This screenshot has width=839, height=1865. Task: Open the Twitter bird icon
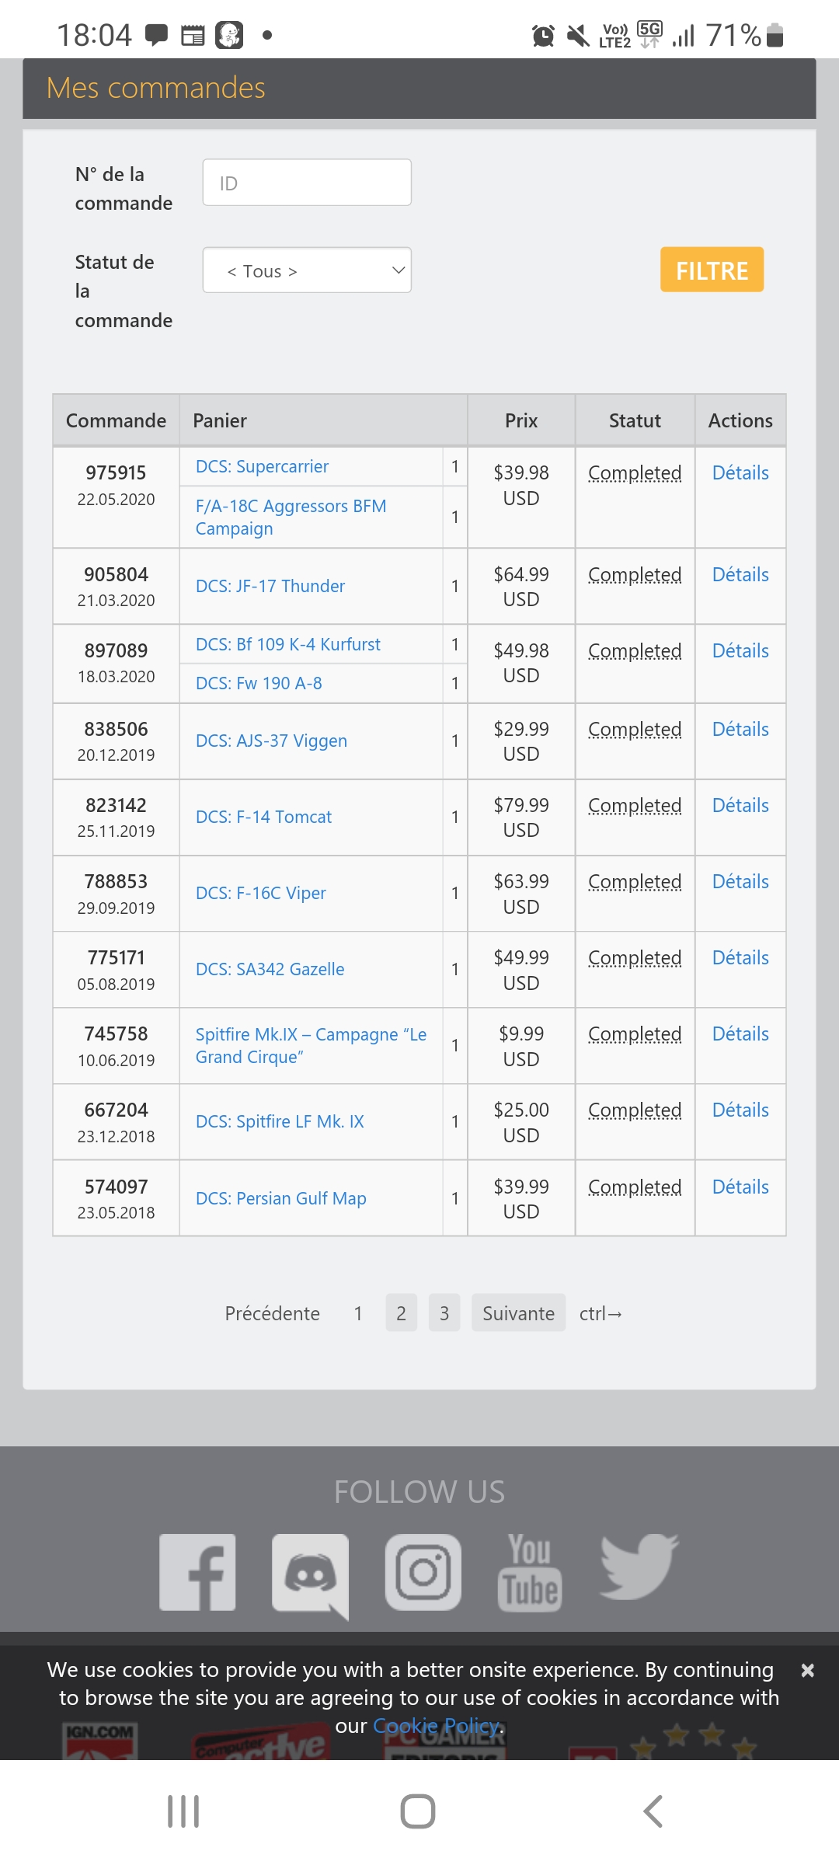639,1567
